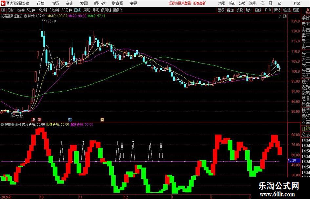Open the 问小达 menu

click(100, 3)
